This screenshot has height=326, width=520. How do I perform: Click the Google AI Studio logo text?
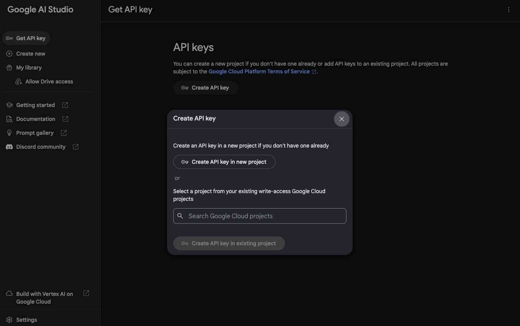pyautogui.click(x=40, y=10)
